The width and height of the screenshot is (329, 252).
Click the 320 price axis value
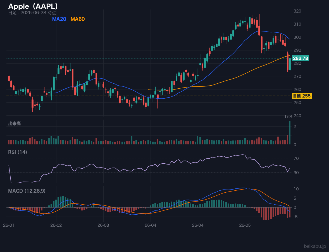tap(297, 11)
